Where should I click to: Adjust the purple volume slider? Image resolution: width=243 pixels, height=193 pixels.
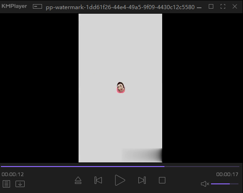click(x=225, y=184)
